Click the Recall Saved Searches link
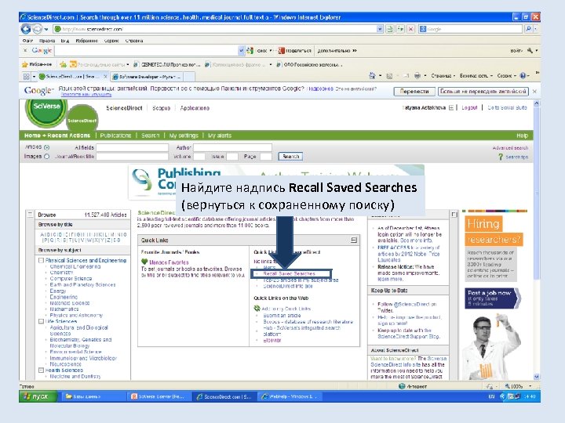 click(289, 273)
